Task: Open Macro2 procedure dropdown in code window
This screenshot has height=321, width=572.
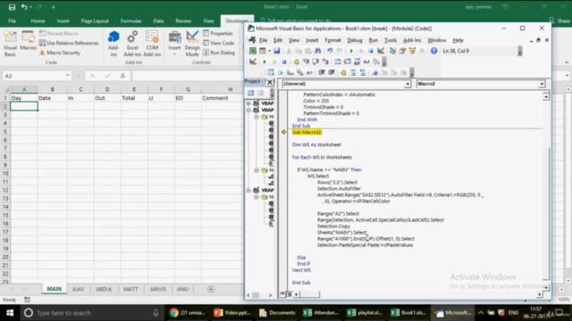Action: pyautogui.click(x=542, y=84)
